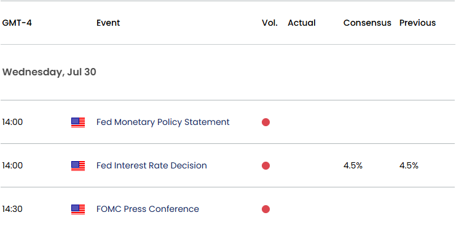Sort by the Vol. column header
456x226 pixels.
pyautogui.click(x=270, y=23)
